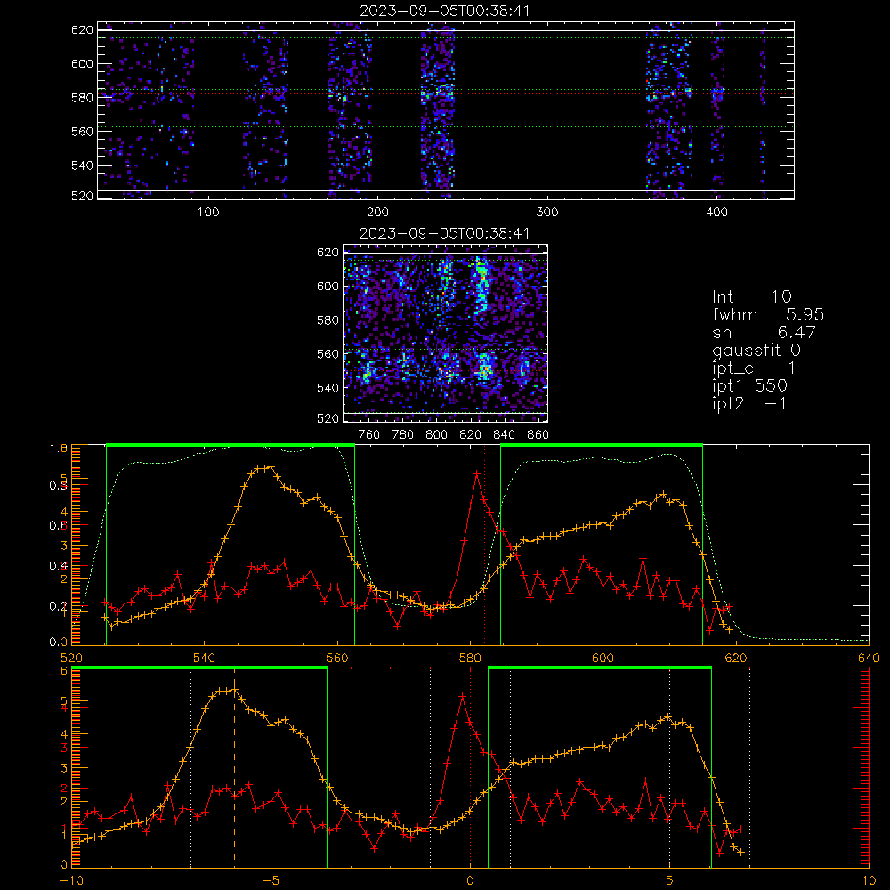Click the right thick green bar atop the upper profile plot
The image size is (890, 890).
tap(602, 446)
